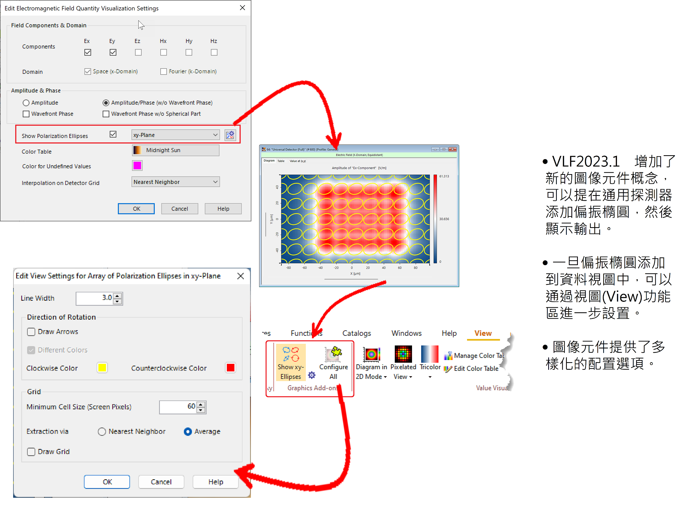Click OK in Polarization Ellipses dialog
Screen dimensions: 686x512
coord(107,482)
